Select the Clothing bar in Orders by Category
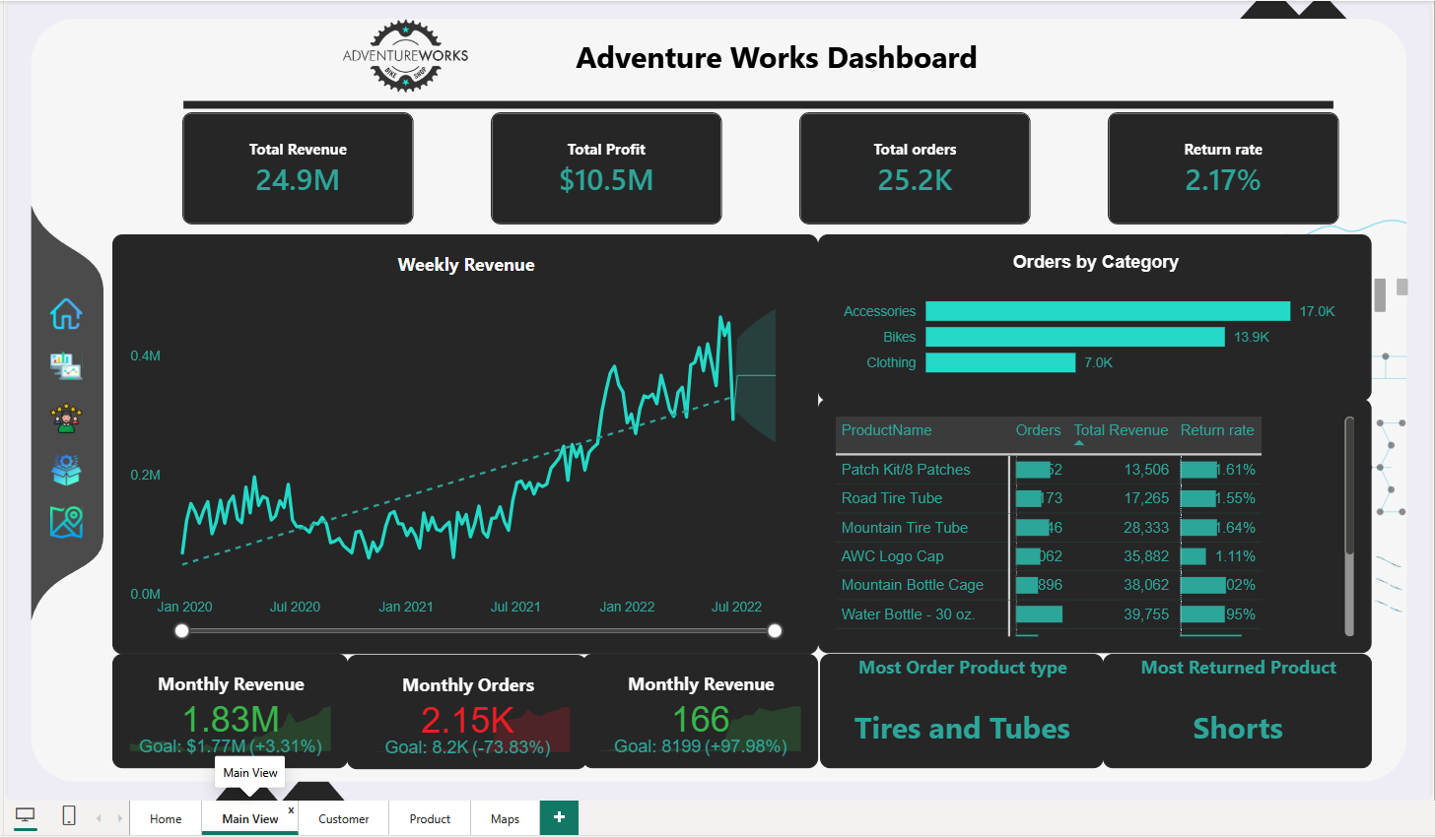1435x837 pixels. (x=1000, y=362)
